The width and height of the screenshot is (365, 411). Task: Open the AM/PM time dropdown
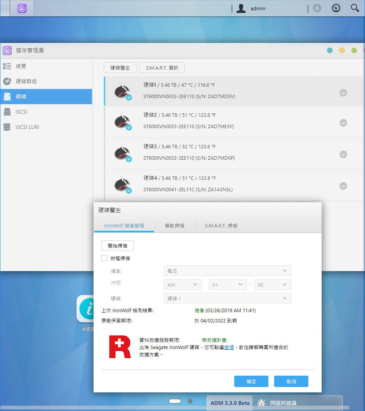(x=182, y=285)
